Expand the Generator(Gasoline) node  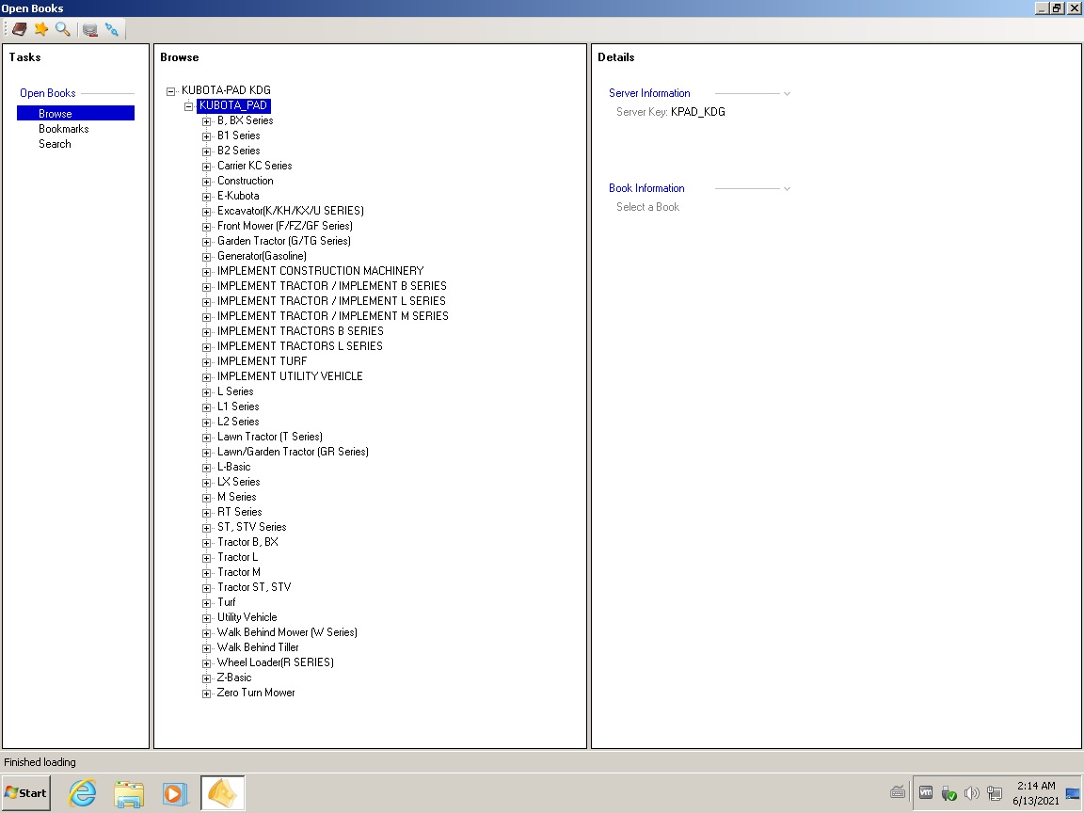point(206,257)
